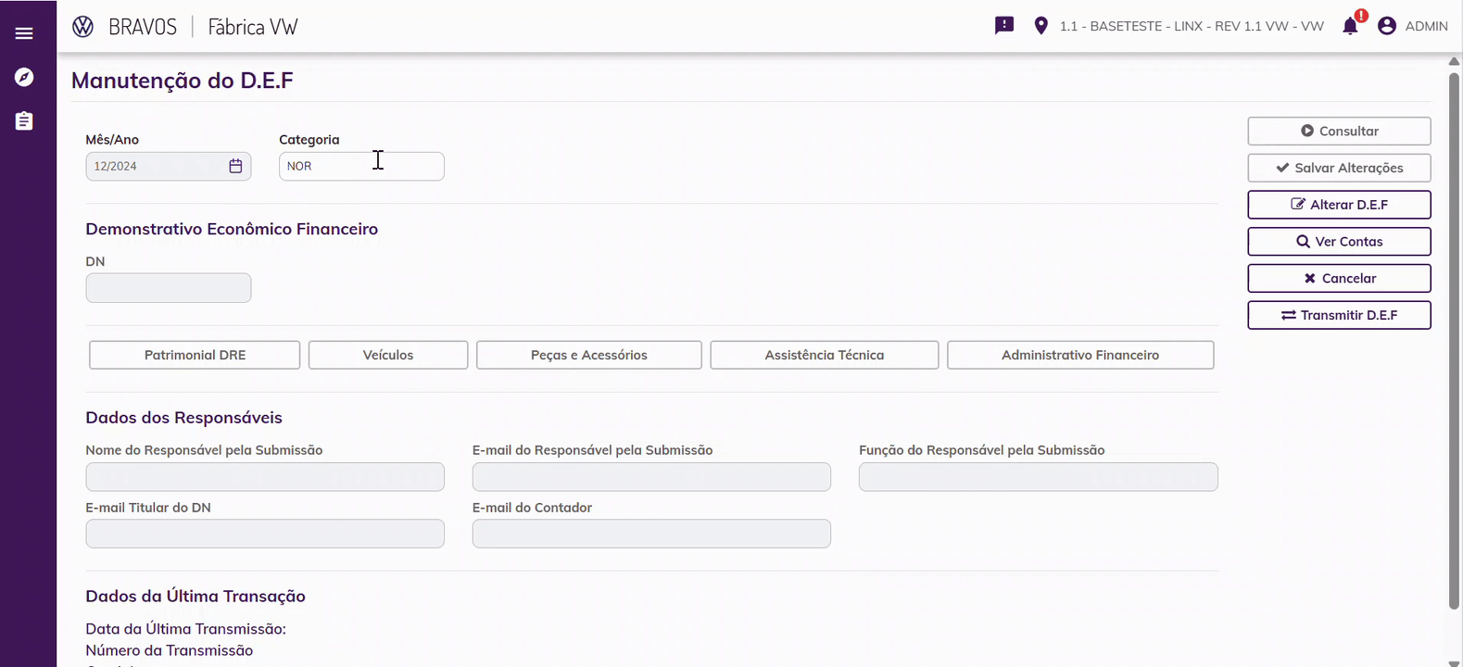This screenshot has width=1463, height=667.
Task: Open the Assistência Técnica tab
Action: tap(825, 355)
